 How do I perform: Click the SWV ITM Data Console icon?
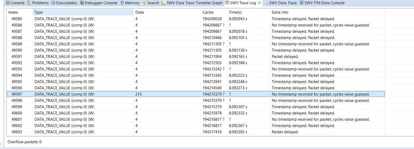coord(301,3)
